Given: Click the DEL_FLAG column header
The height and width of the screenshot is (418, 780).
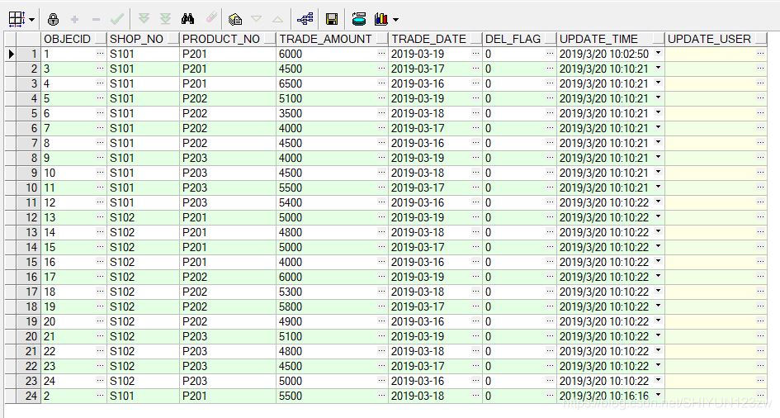Looking at the screenshot, I should click(x=519, y=39).
